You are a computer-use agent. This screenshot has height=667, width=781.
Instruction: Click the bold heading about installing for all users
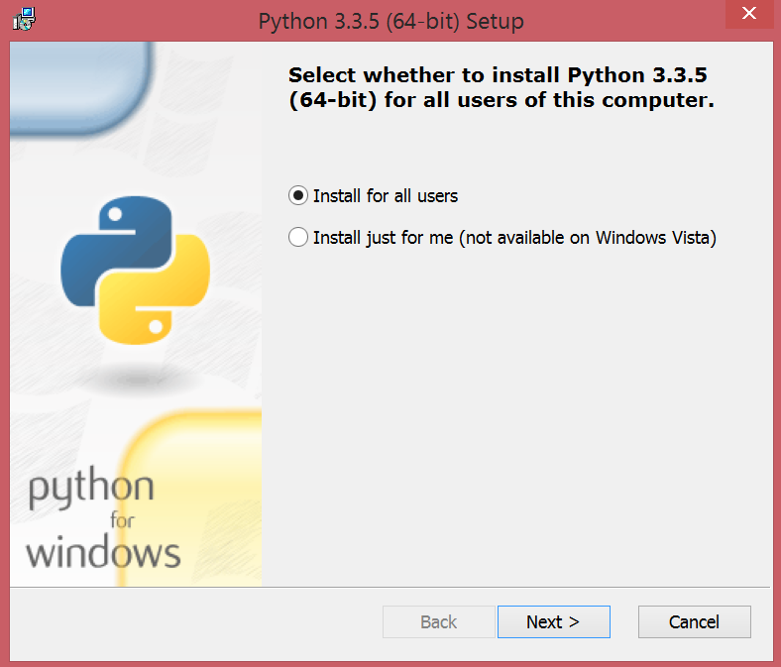[501, 88]
